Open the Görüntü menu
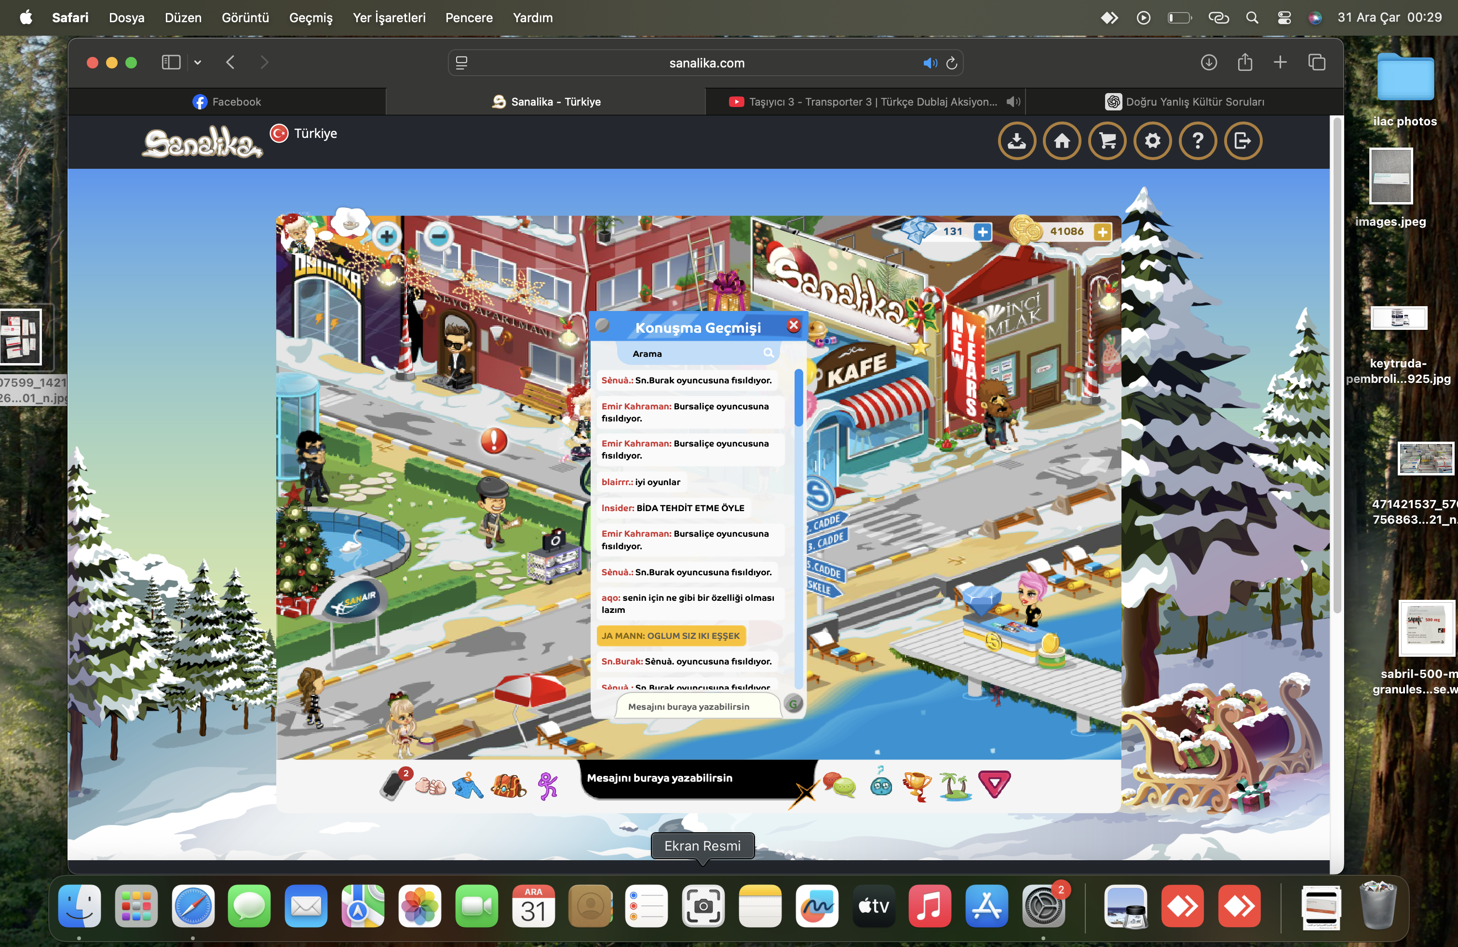 point(245,18)
